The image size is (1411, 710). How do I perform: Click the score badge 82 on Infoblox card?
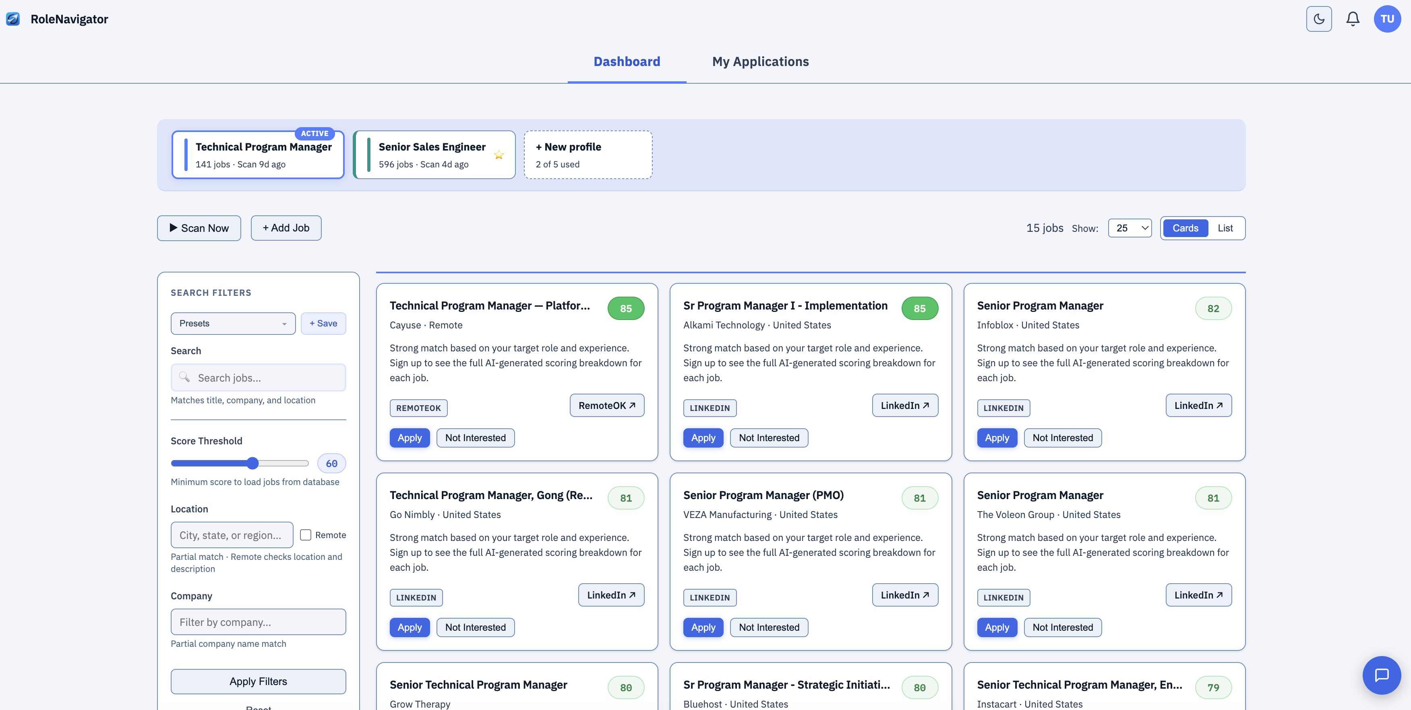(x=1213, y=308)
